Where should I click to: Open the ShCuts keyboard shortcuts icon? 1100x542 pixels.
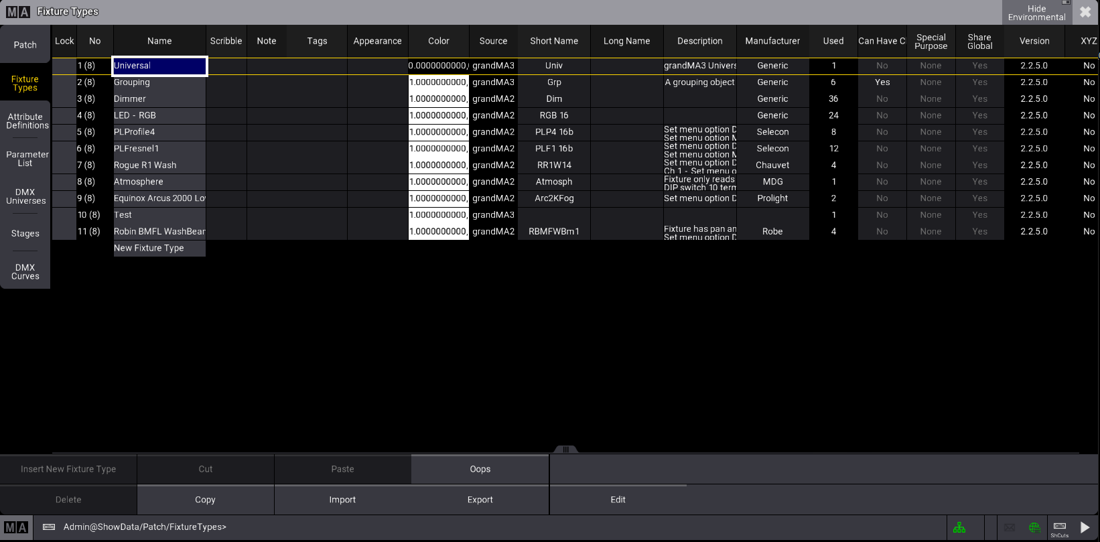1060,528
